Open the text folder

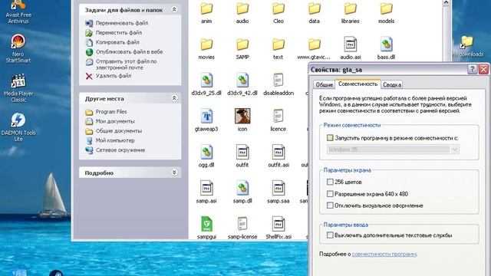[278, 49]
